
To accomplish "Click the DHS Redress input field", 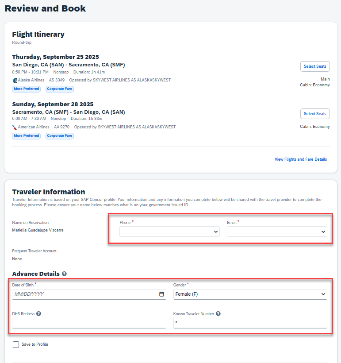I will (x=89, y=323).
